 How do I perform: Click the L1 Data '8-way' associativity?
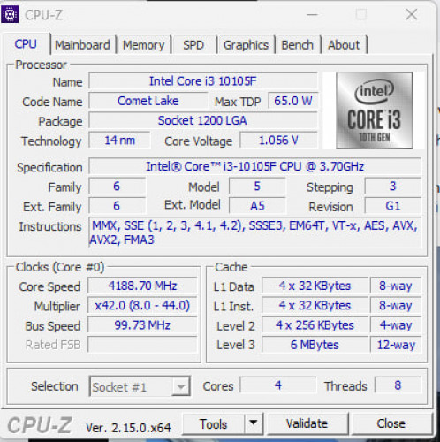point(396,286)
